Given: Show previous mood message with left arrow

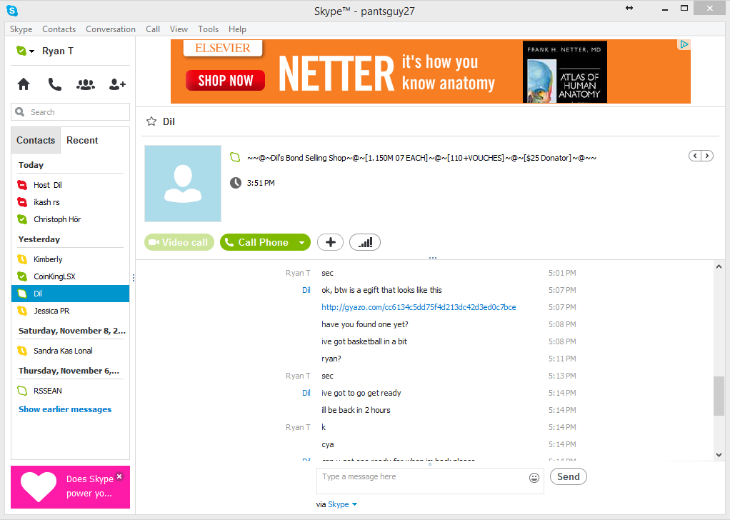Looking at the screenshot, I should point(695,156).
